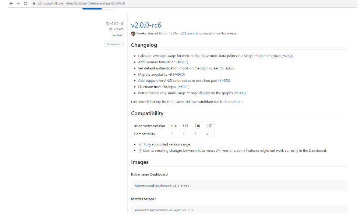Click the 'Kubernetes Dashboard' subheading
Image resolution: width=361 pixels, height=220 pixels.
[x=149, y=174]
